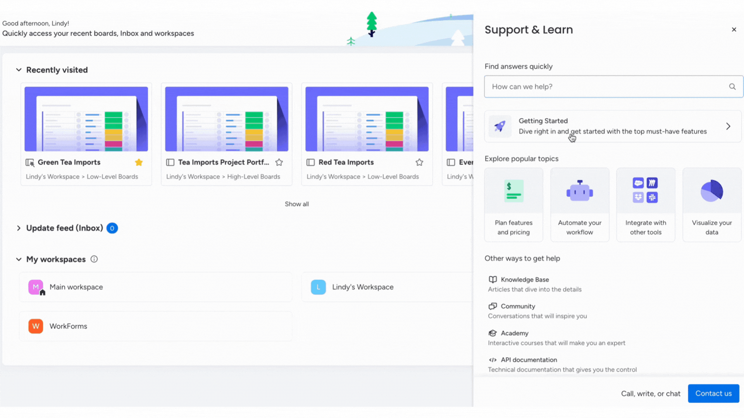Click the Community conversations icon

click(492, 306)
